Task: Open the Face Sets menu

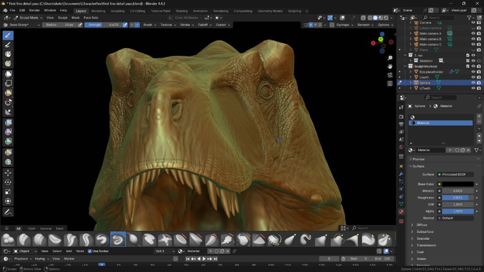Action: pyautogui.click(x=91, y=17)
